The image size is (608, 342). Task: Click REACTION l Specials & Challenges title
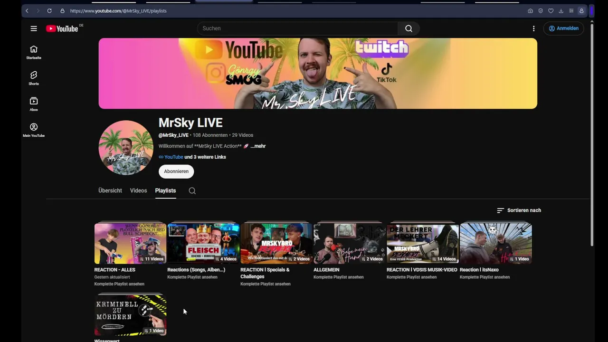point(265,273)
